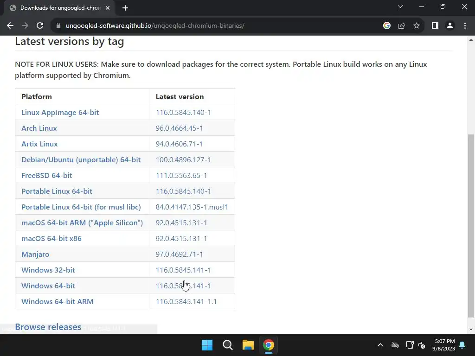Click the scrollbar down arrow
Image resolution: width=475 pixels, height=356 pixels.
point(471,330)
